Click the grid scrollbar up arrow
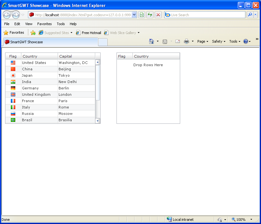 pos(98,62)
